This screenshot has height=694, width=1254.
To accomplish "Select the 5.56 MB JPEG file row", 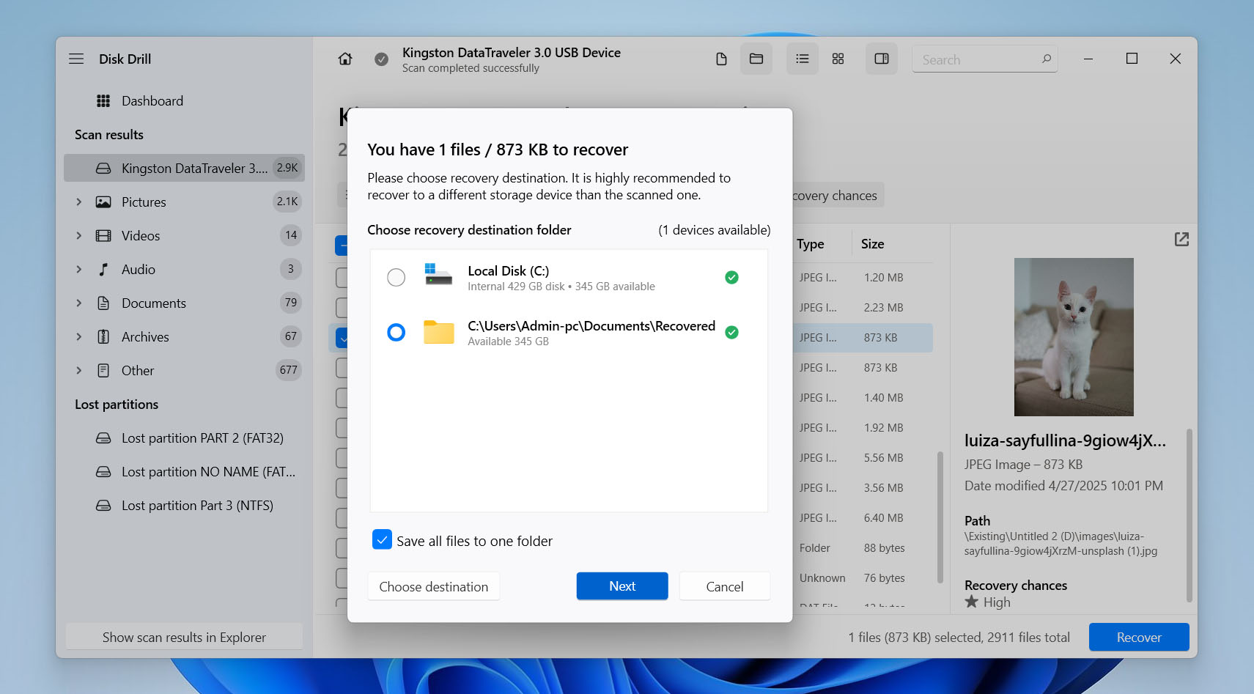I will coord(863,458).
